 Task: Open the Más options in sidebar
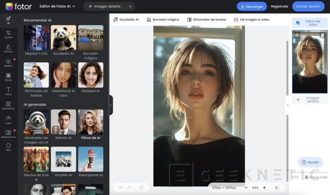[8, 147]
